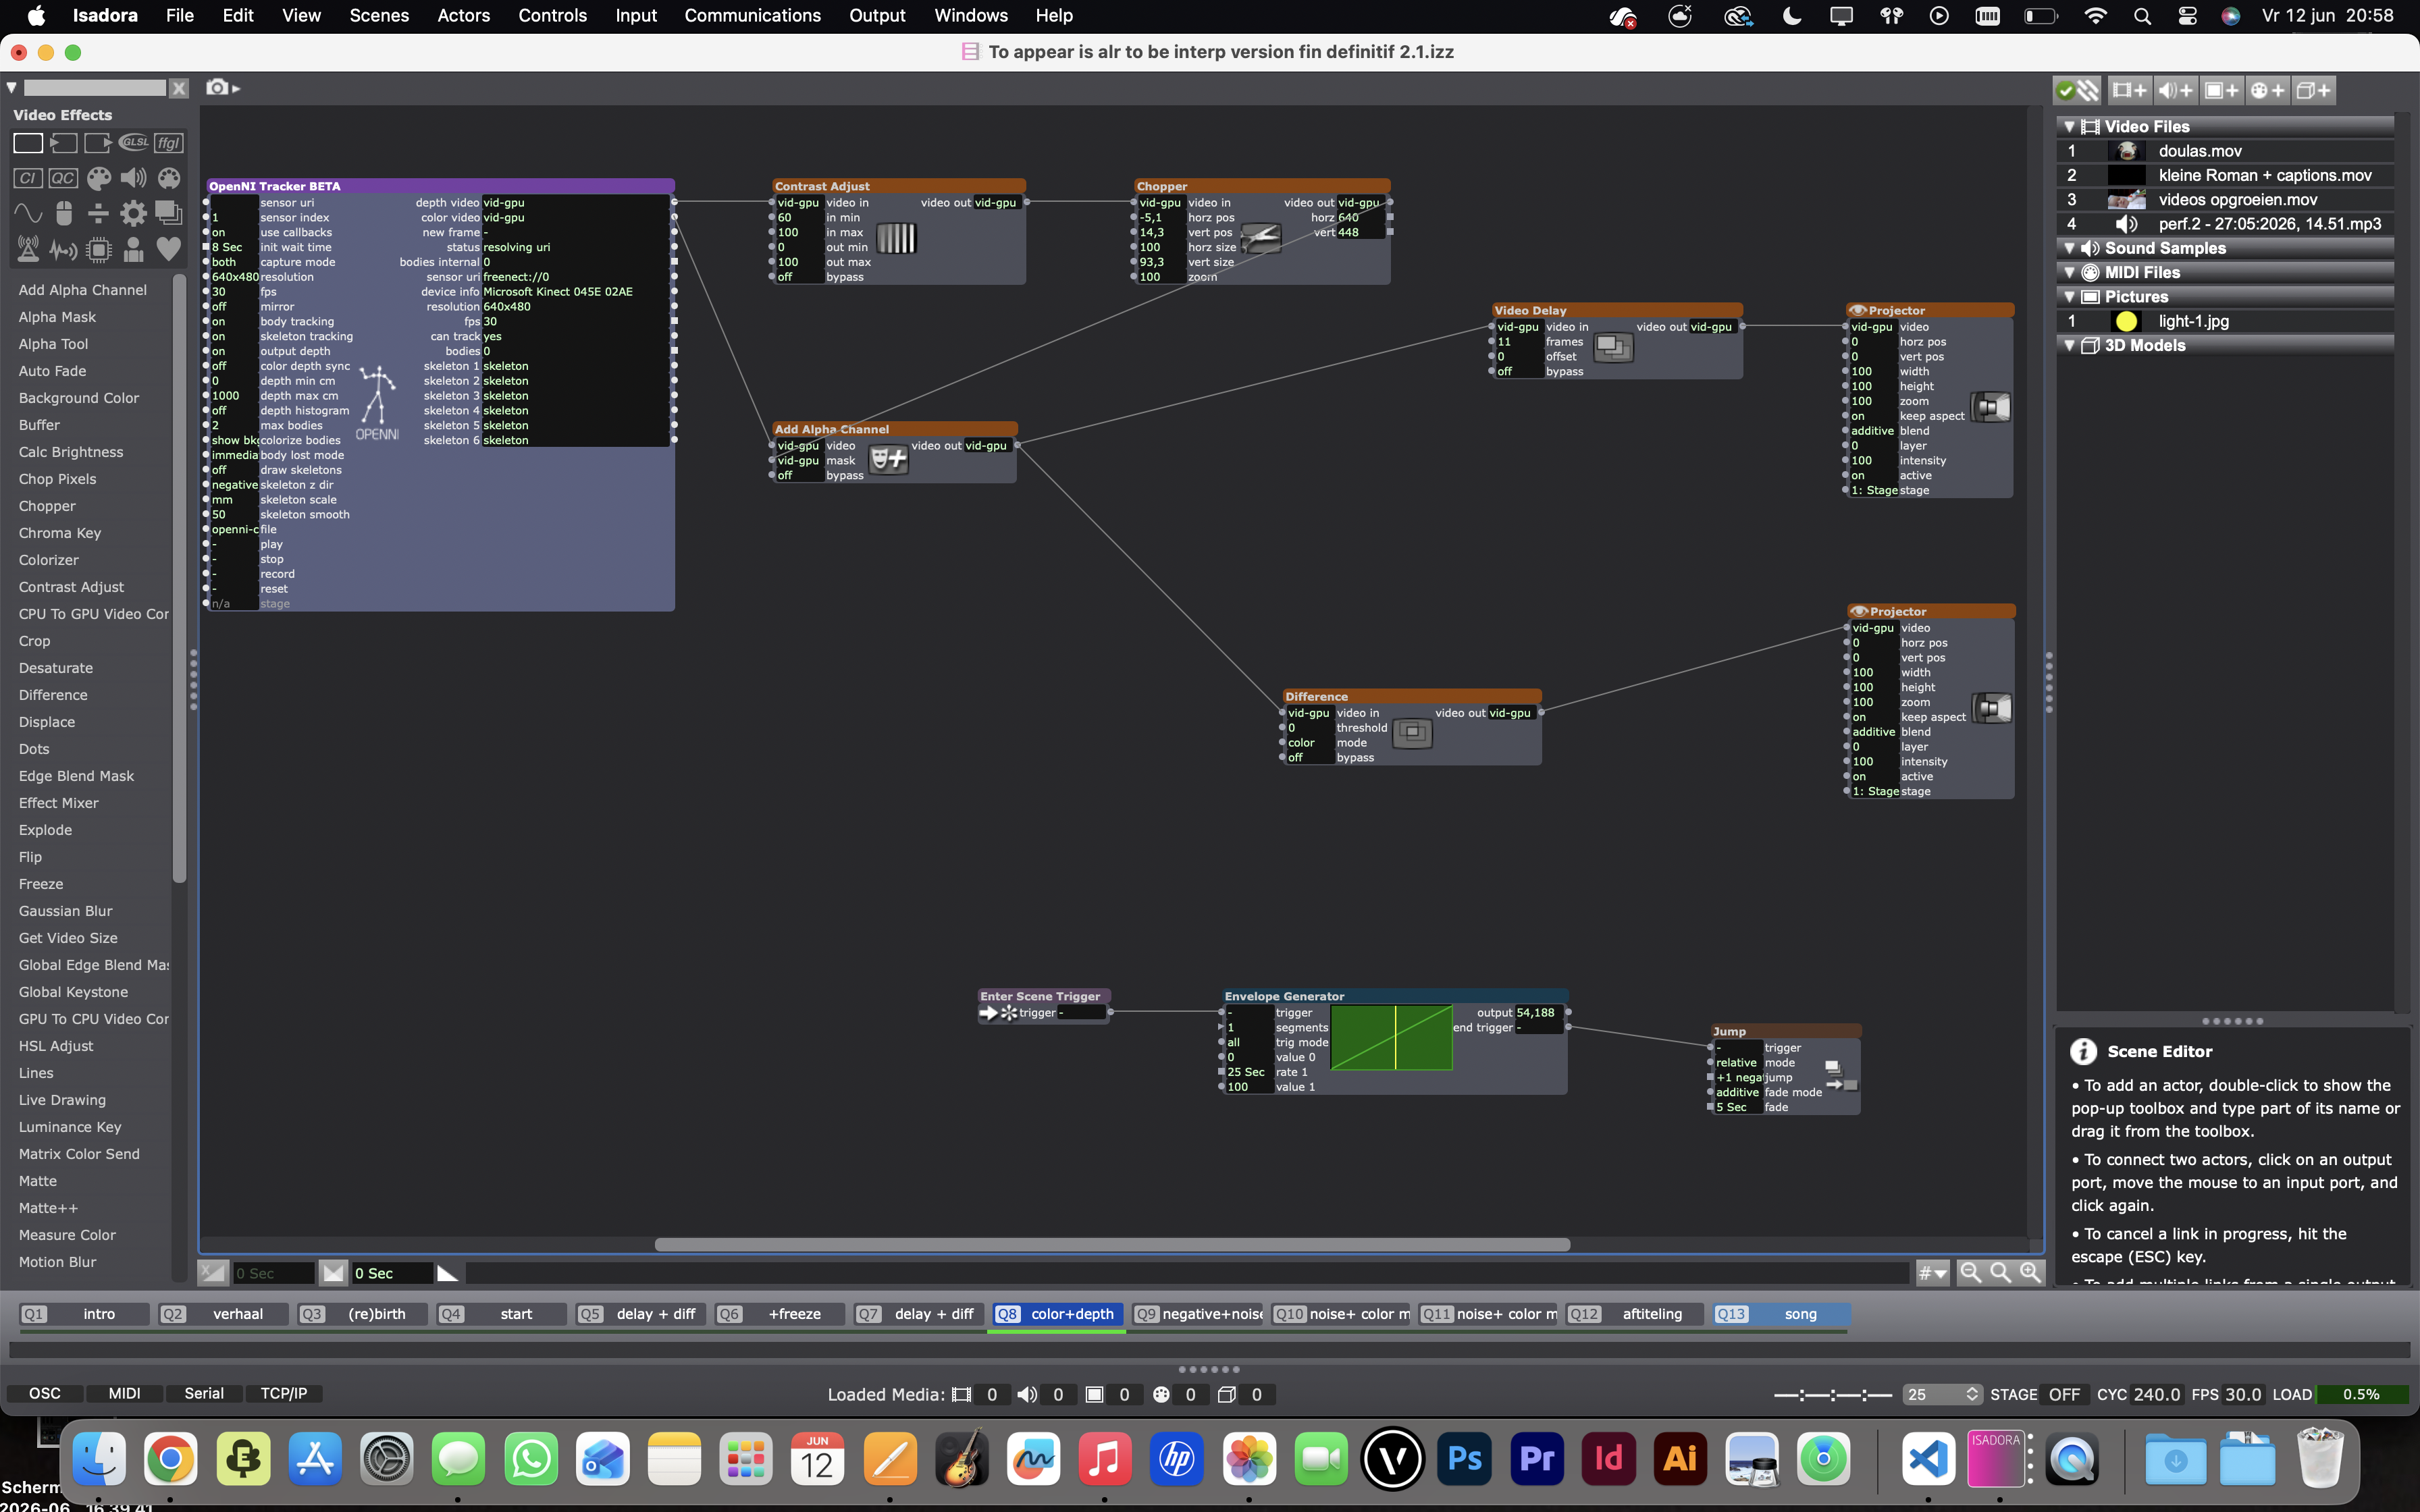Open the QC (Quartz Composer) actors category
Image resolution: width=2420 pixels, height=1512 pixels.
[63, 178]
